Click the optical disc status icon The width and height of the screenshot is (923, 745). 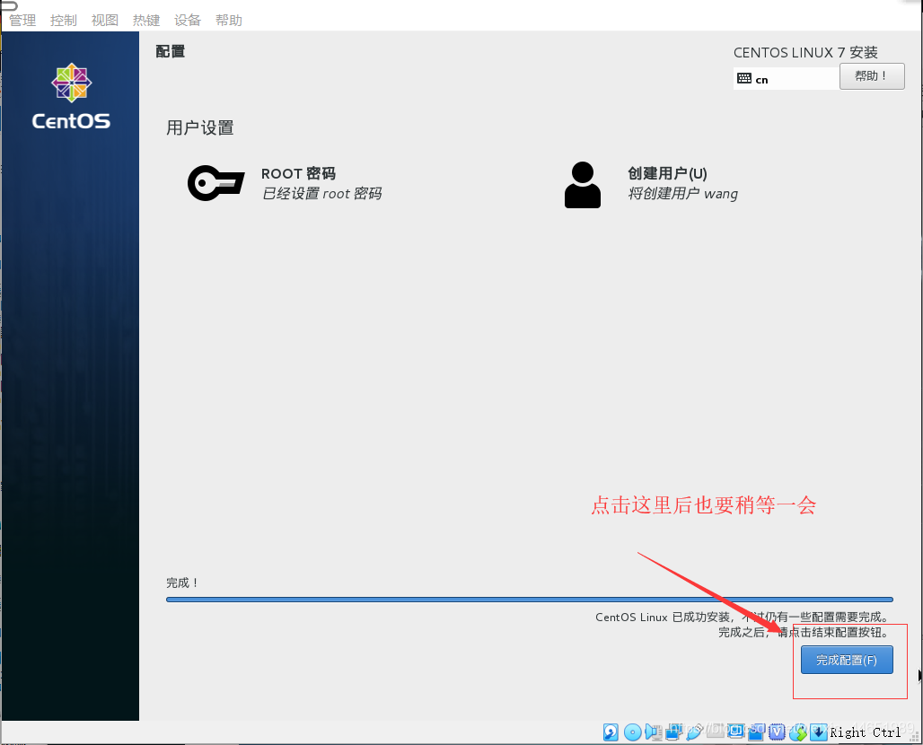pos(633,732)
